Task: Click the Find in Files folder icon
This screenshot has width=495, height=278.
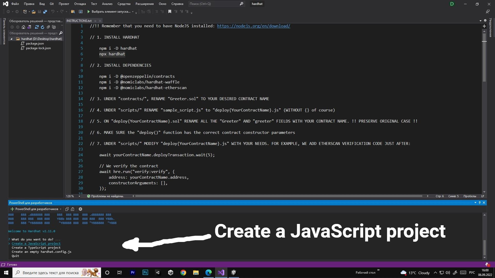Action: (73, 12)
